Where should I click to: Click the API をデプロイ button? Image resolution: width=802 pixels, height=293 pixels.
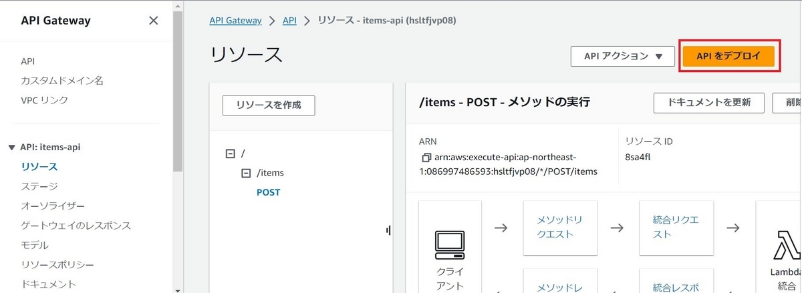pyautogui.click(x=728, y=56)
